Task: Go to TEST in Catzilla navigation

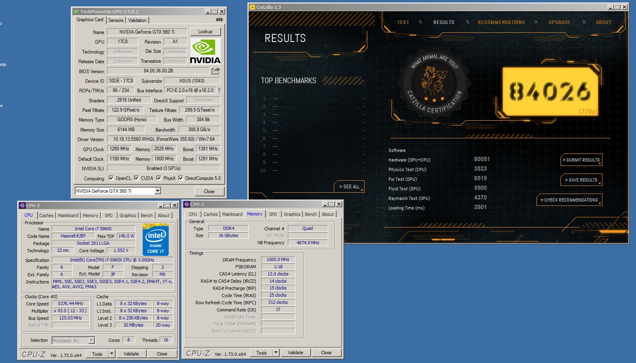Action: click(403, 22)
